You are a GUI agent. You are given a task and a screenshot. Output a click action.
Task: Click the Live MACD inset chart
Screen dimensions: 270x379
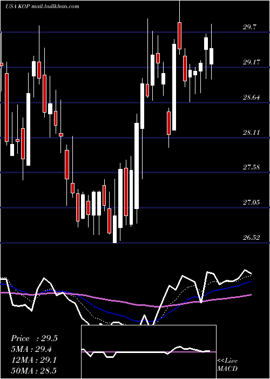click(148, 352)
